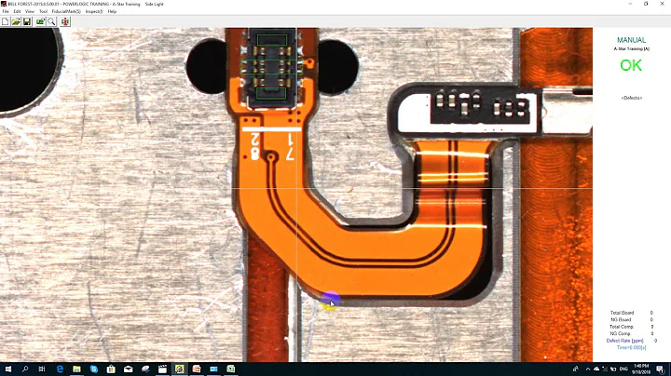The image size is (671, 376).
Task: Click the MANUAL mode label
Action: 631,40
